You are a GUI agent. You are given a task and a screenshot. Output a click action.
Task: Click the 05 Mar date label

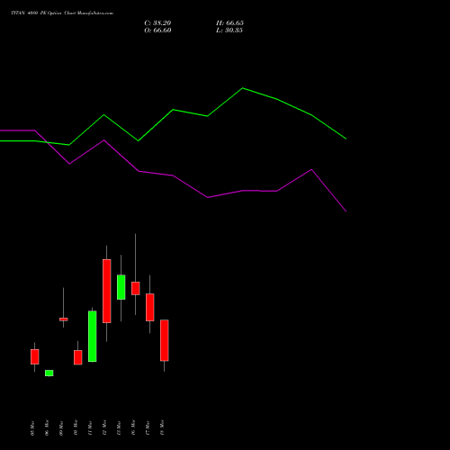click(x=32, y=428)
